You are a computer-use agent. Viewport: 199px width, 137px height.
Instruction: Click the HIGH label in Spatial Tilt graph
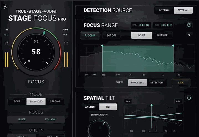coord(178,101)
